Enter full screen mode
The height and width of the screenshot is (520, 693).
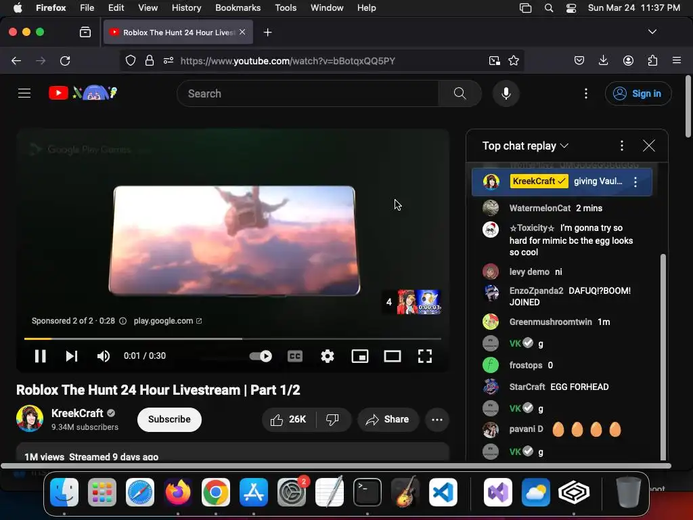pos(425,356)
